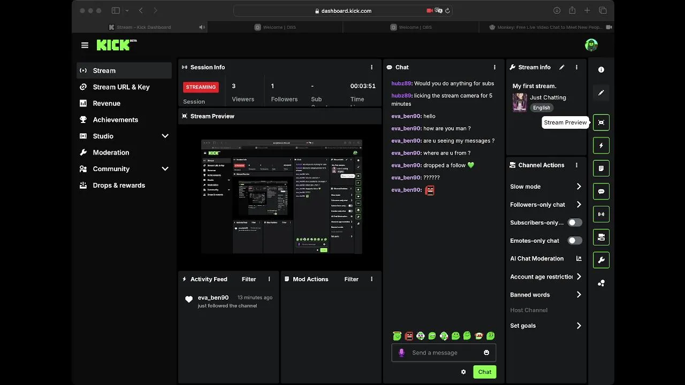Open Account age restriction chevron
This screenshot has width=685, height=385.
click(579, 277)
